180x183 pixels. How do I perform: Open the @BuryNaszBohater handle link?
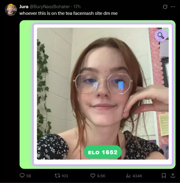click(x=50, y=7)
